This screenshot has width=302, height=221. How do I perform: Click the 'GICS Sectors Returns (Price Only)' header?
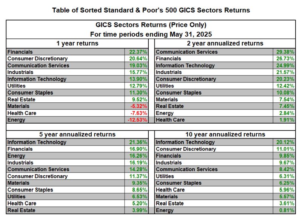click(x=151, y=25)
